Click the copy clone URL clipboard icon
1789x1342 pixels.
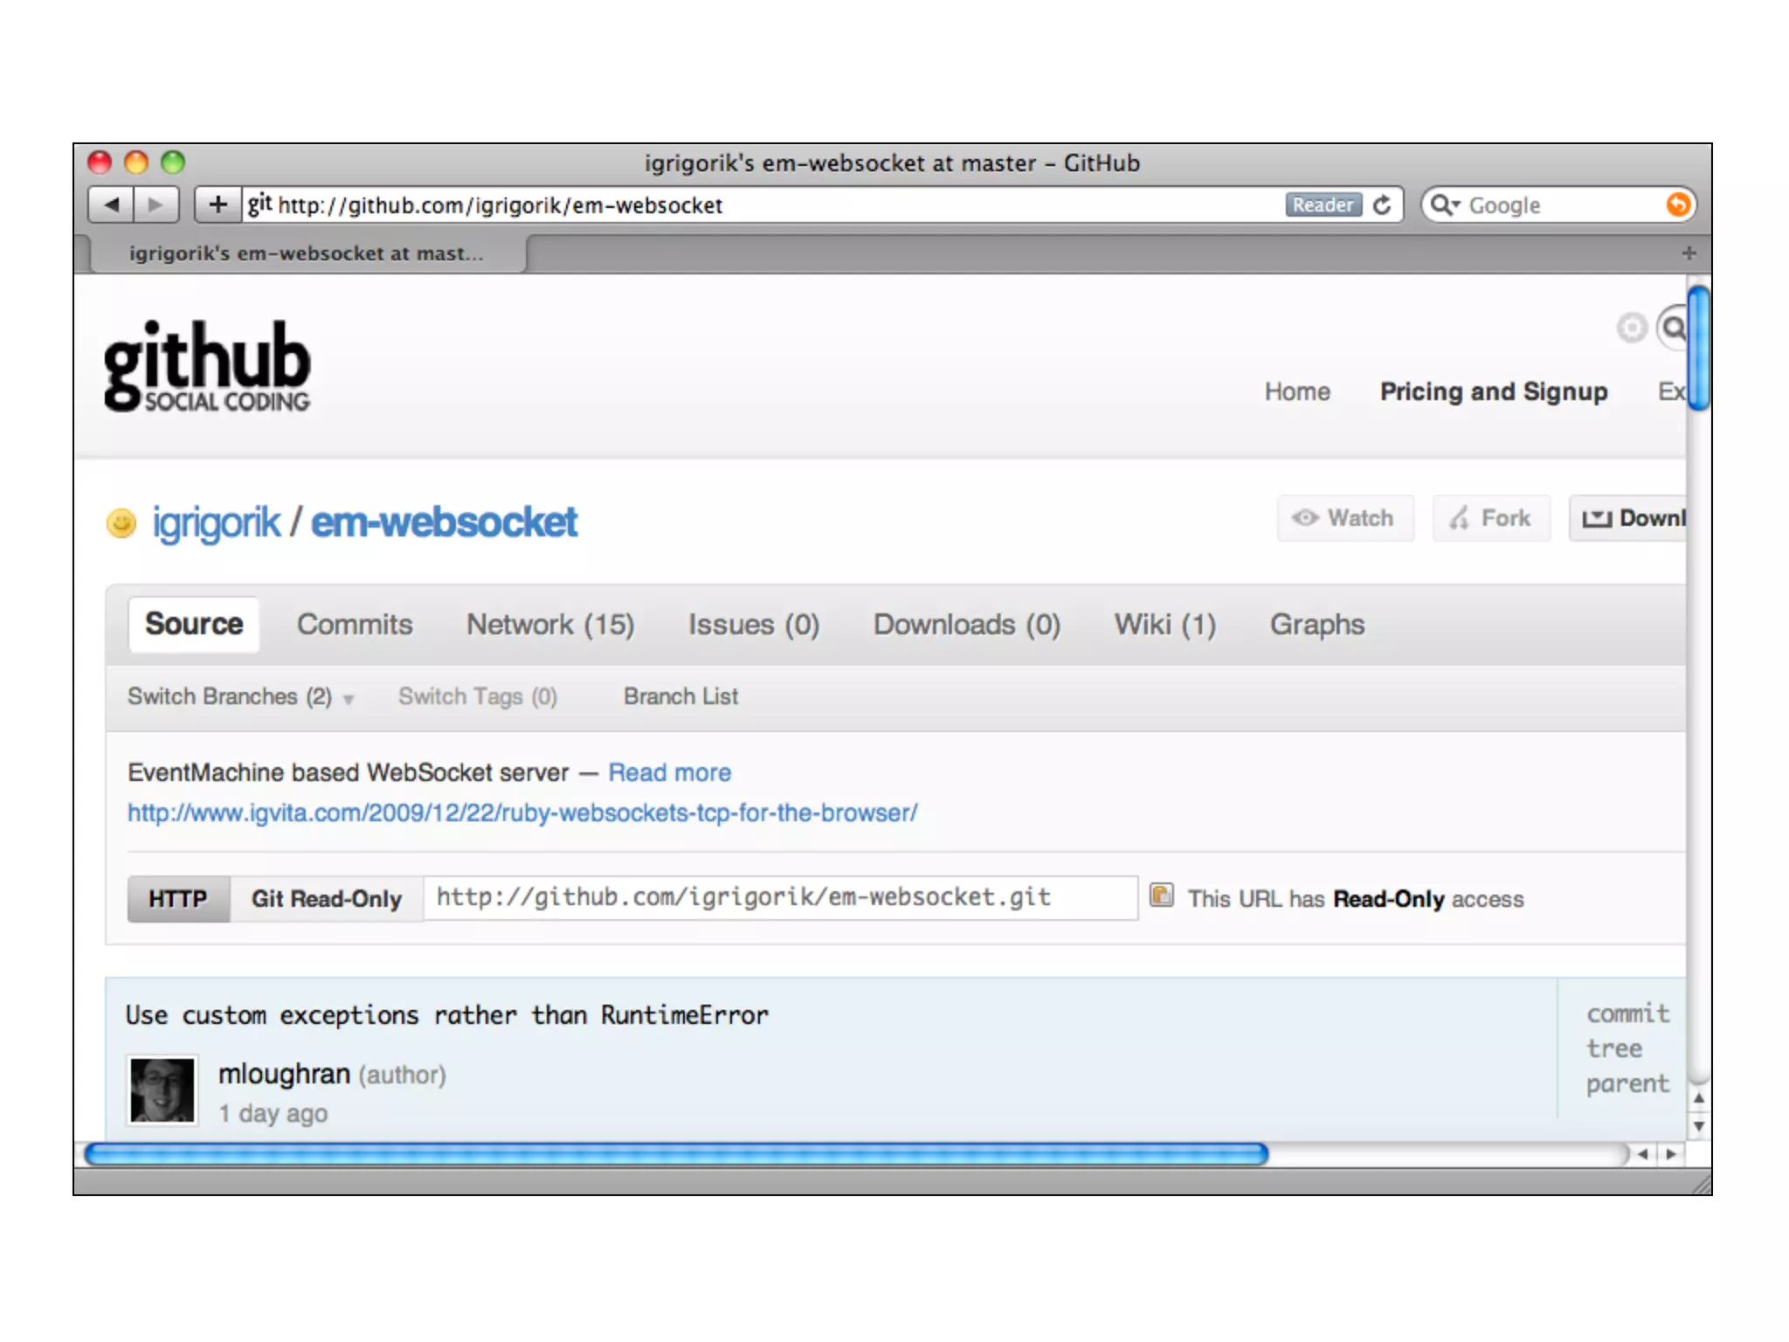[x=1161, y=896]
